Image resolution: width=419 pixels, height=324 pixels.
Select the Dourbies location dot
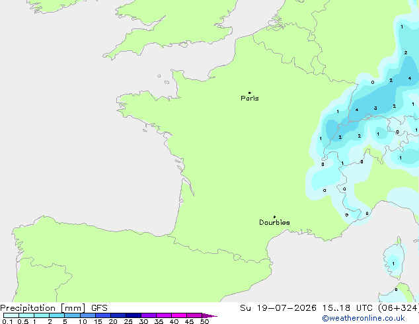click(274, 217)
